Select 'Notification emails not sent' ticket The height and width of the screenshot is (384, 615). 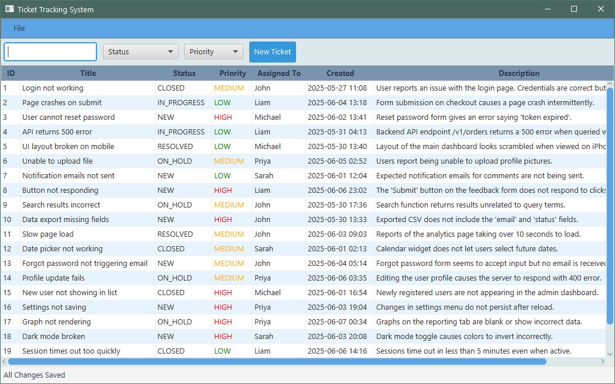[x=68, y=176]
